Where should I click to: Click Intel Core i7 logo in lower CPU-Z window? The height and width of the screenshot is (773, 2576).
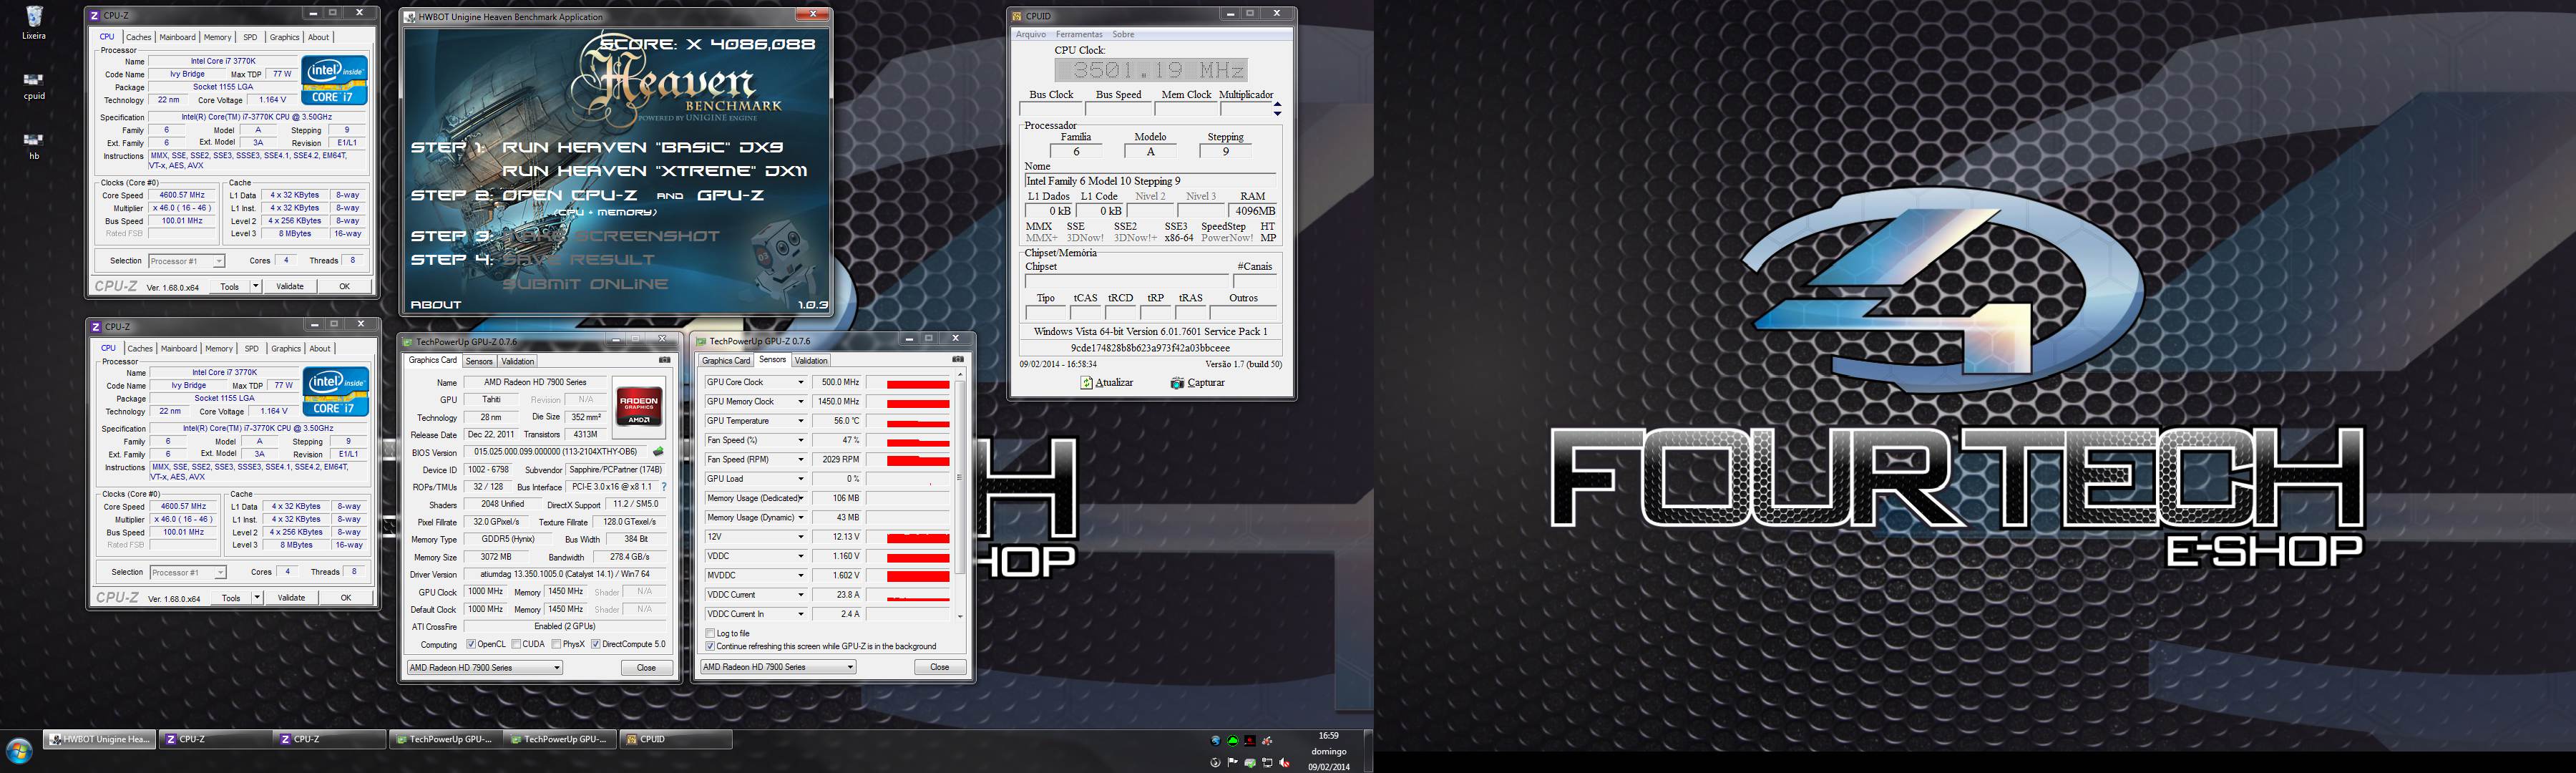(x=337, y=391)
